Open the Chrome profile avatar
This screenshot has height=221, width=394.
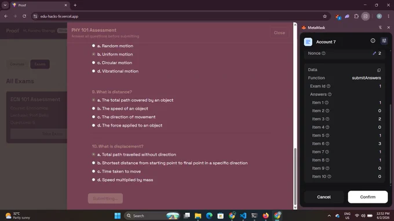point(379,16)
